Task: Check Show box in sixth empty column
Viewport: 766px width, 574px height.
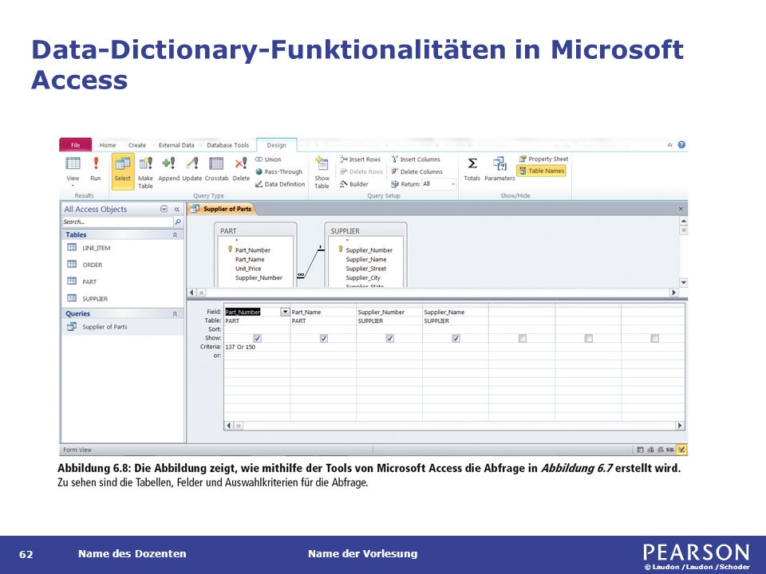Action: click(589, 338)
